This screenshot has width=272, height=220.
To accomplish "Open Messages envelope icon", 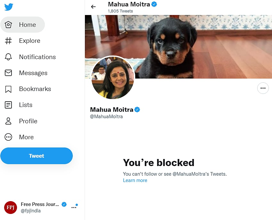I will pos(8,73).
